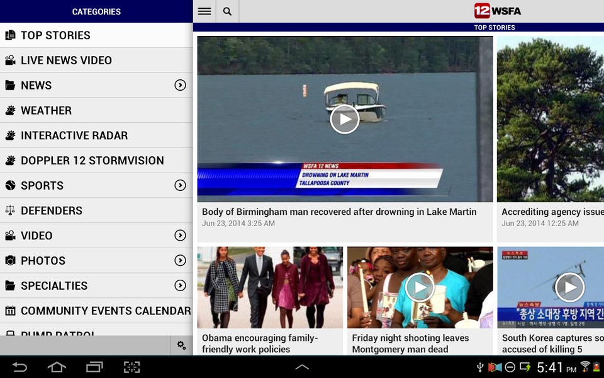Viewport: 604px width, 378px height.
Task: Expand the Specialties category arrow
Action: [x=180, y=285]
